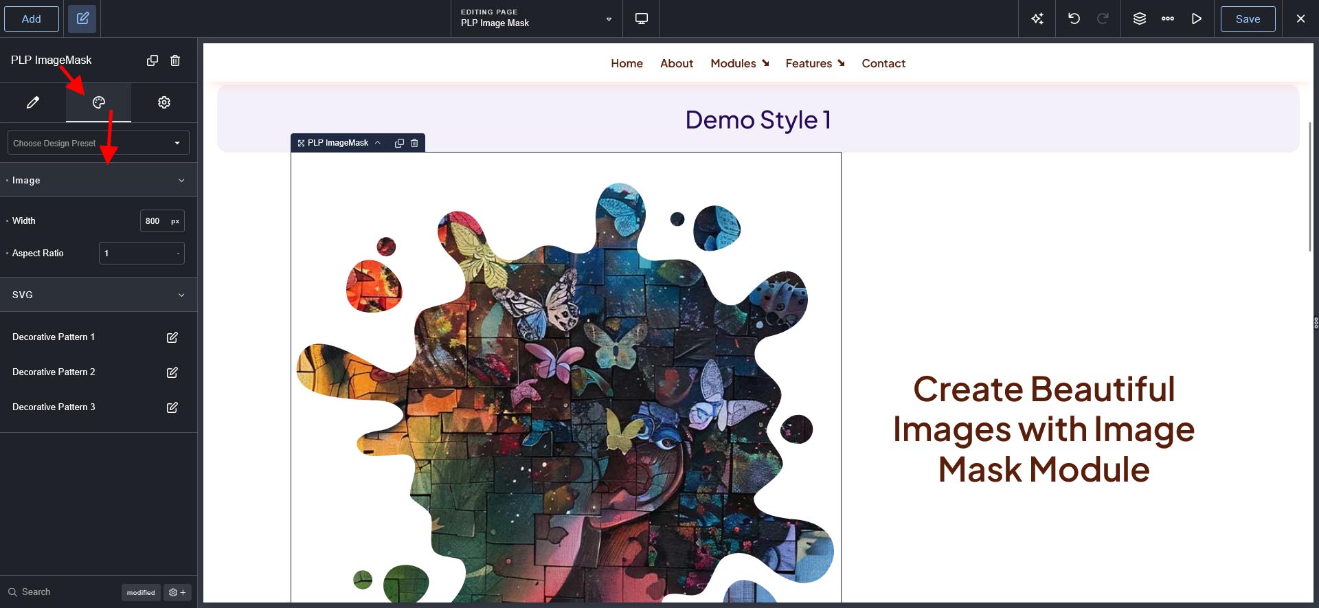Edit the Width value field
This screenshot has height=608, width=1319.
click(153, 221)
